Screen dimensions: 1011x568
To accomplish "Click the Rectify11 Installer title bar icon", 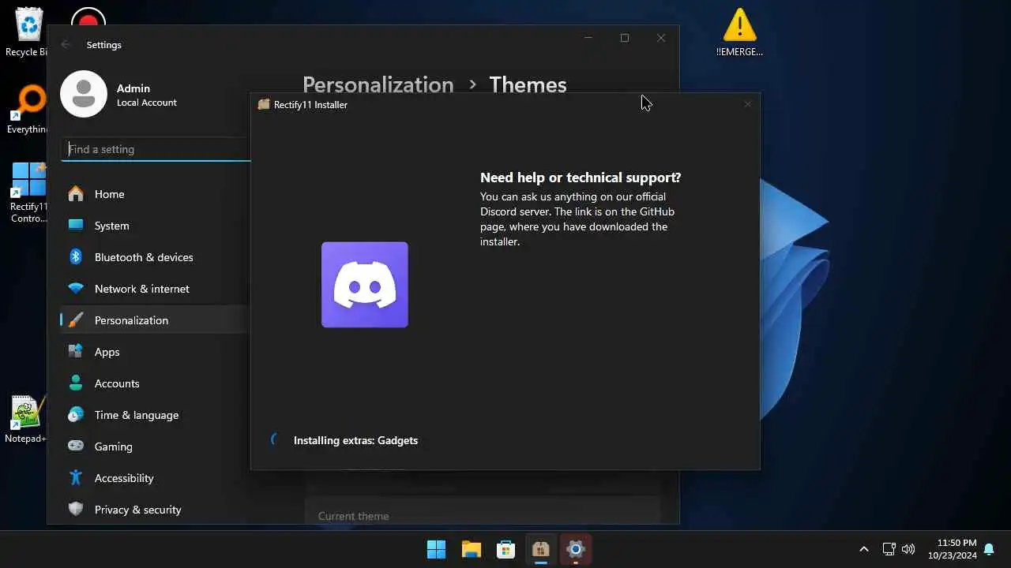I will tap(264, 104).
